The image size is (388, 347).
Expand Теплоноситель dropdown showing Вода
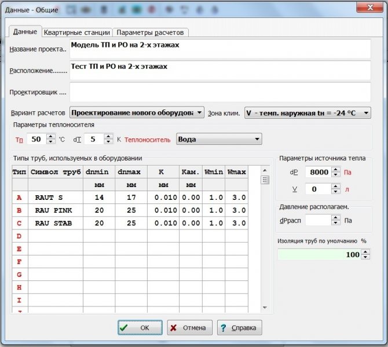click(x=257, y=139)
